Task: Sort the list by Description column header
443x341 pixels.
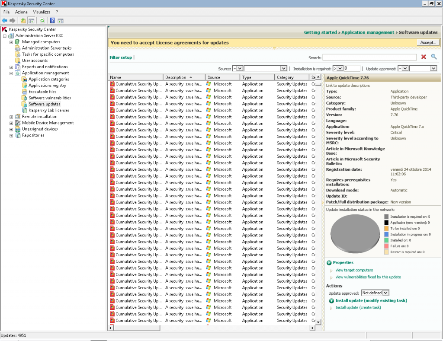Action: pos(184,77)
